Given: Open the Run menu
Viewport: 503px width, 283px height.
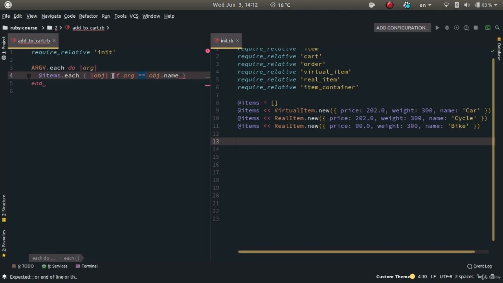Looking at the screenshot, I should [106, 16].
